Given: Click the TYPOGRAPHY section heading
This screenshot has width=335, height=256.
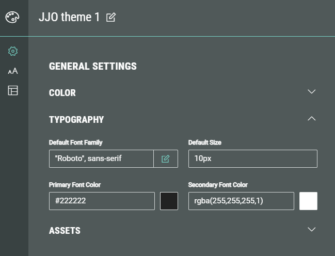Looking at the screenshot, I should pos(76,120).
